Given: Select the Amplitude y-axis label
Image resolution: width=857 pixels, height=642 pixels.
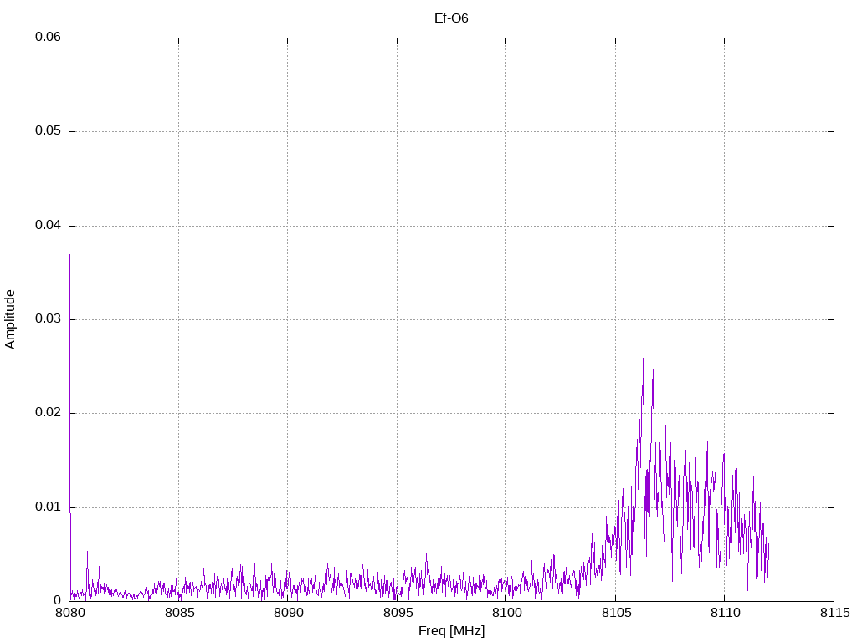Looking at the screenshot, I should [x=10, y=318].
